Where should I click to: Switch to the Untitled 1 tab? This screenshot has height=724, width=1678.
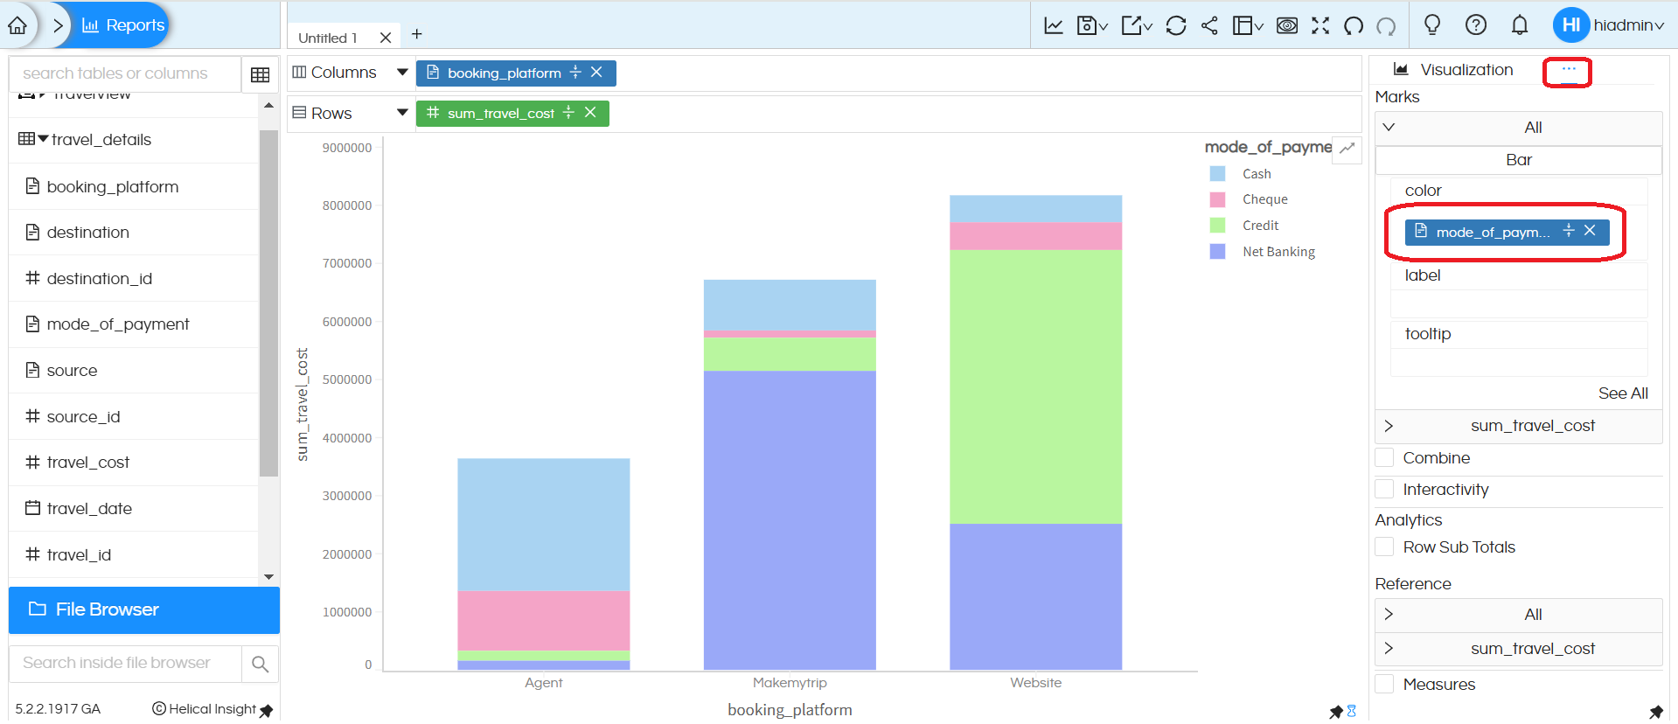pos(328,38)
